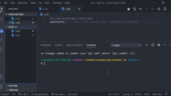Screen dimensions: 171x96
Task: Open Git Graph from status bar
Action: pyautogui.click(x=72, y=94)
